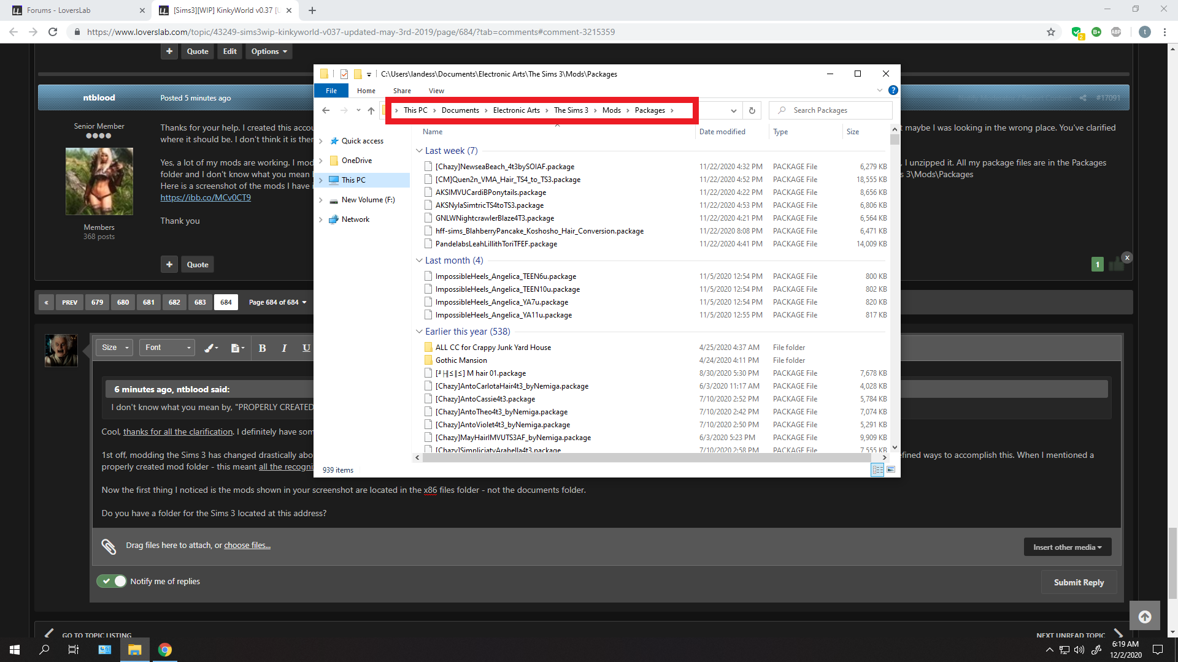
Task: Select the Network navigation item
Action: click(355, 219)
